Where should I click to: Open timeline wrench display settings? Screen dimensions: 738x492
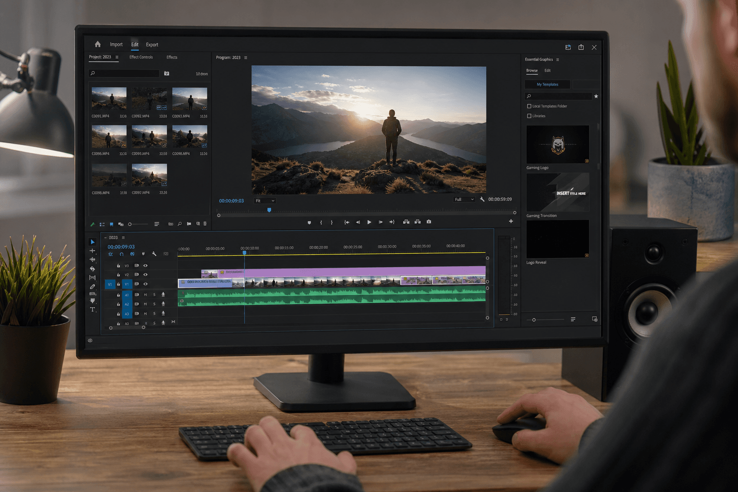(154, 254)
